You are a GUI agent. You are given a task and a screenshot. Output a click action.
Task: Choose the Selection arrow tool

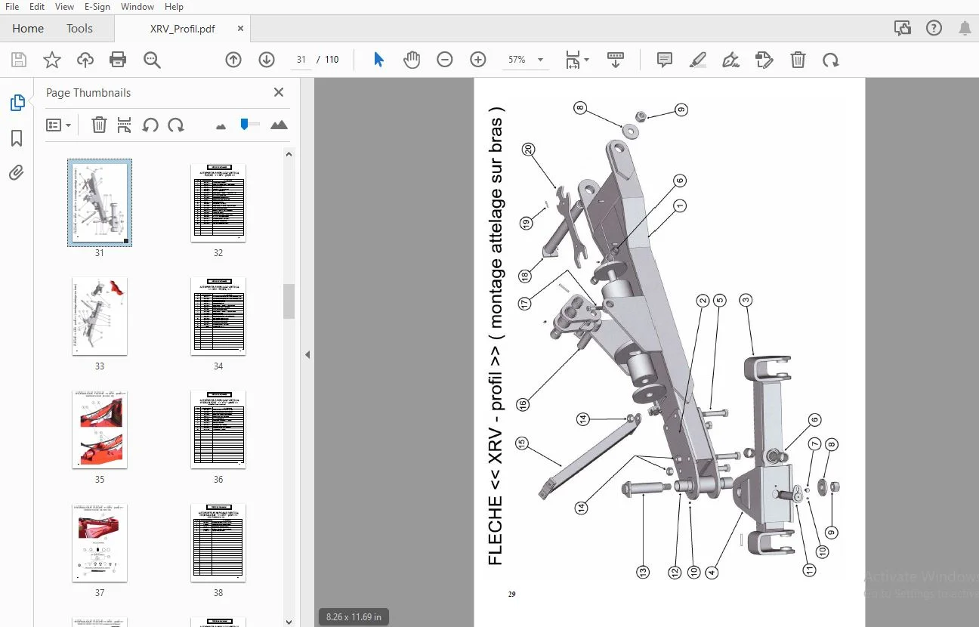[379, 60]
